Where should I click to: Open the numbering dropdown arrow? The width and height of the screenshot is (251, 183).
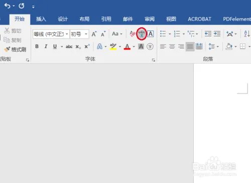pyautogui.click(x=184, y=34)
